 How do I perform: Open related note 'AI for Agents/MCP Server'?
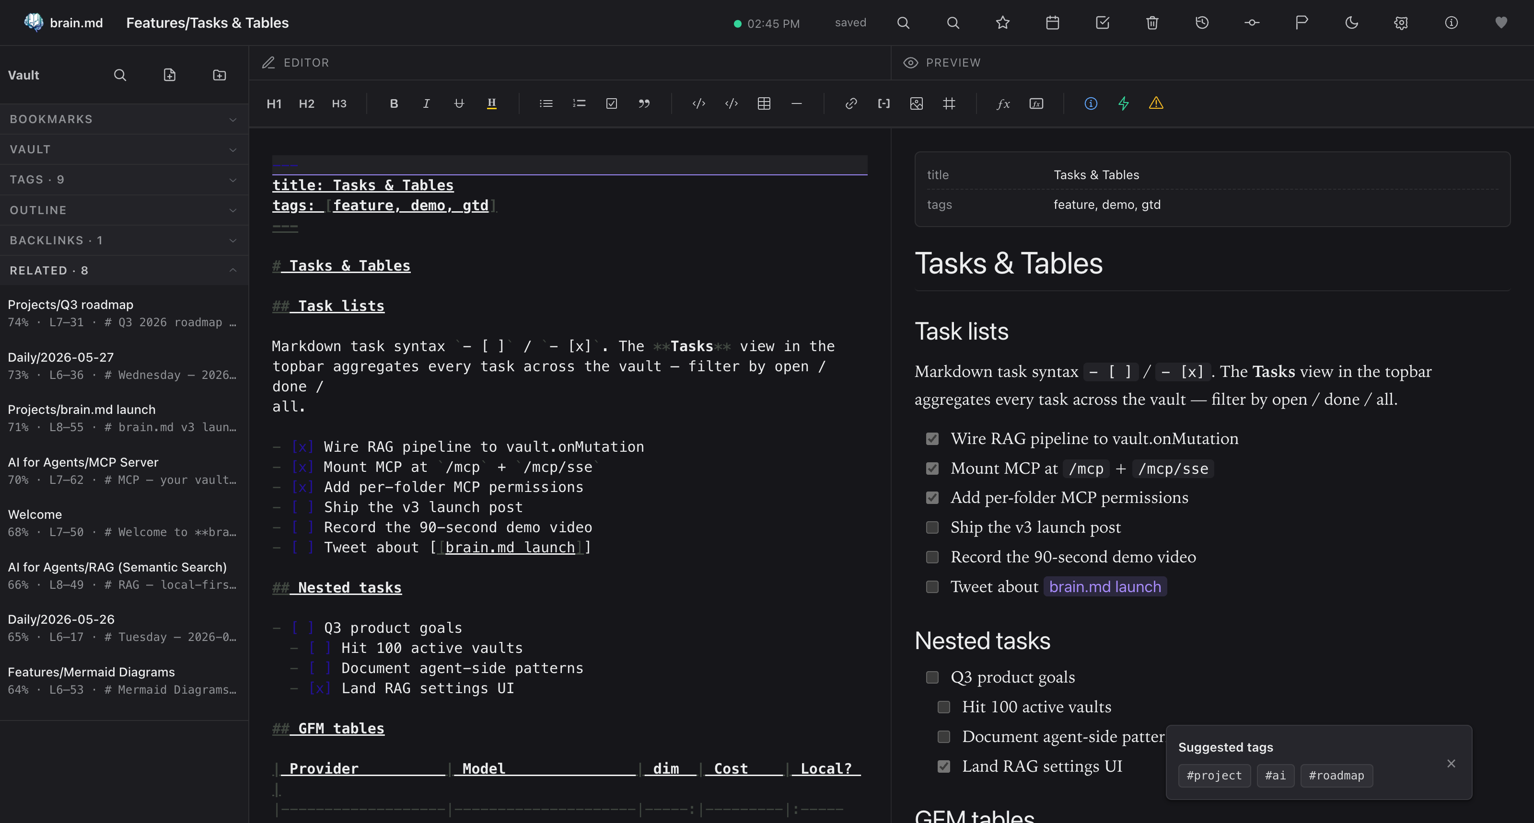pos(124,471)
